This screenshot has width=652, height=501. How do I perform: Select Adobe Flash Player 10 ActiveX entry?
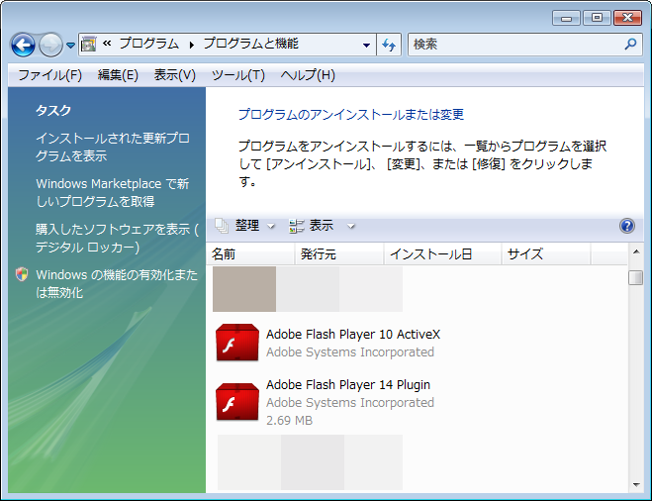tap(353, 343)
